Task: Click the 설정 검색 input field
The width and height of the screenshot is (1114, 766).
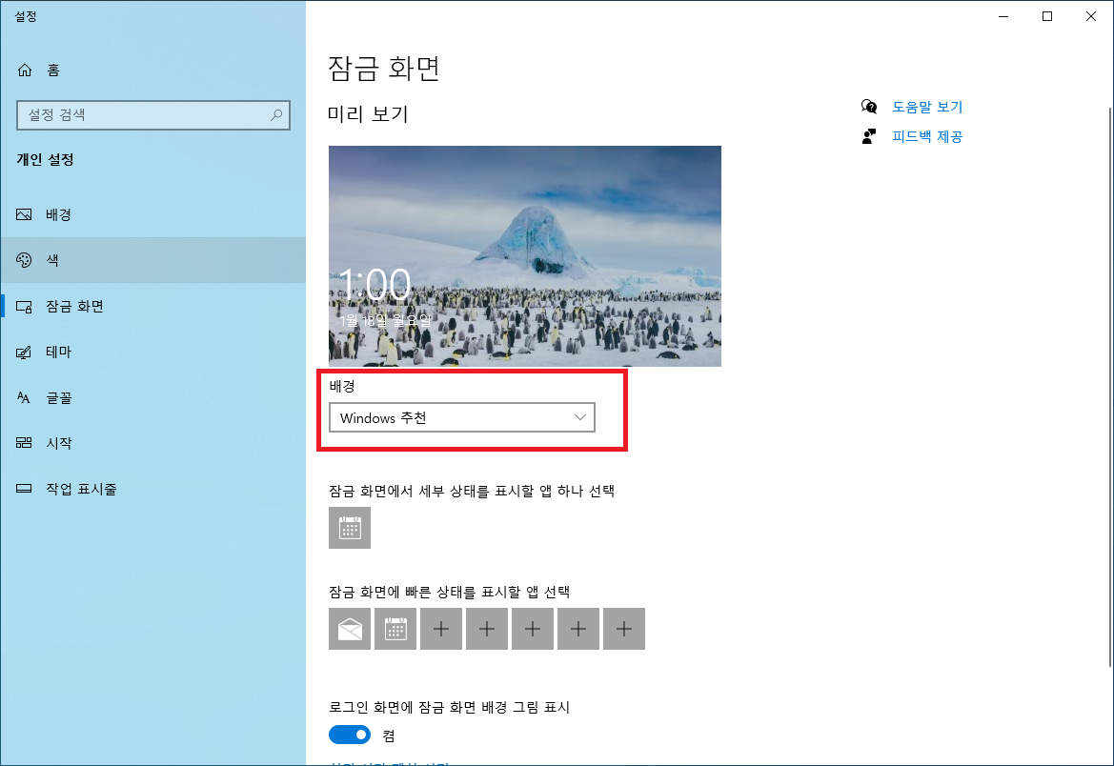Action: point(153,114)
